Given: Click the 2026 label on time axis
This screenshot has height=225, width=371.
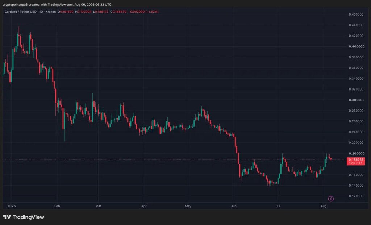Looking at the screenshot, I should pos(11,206).
